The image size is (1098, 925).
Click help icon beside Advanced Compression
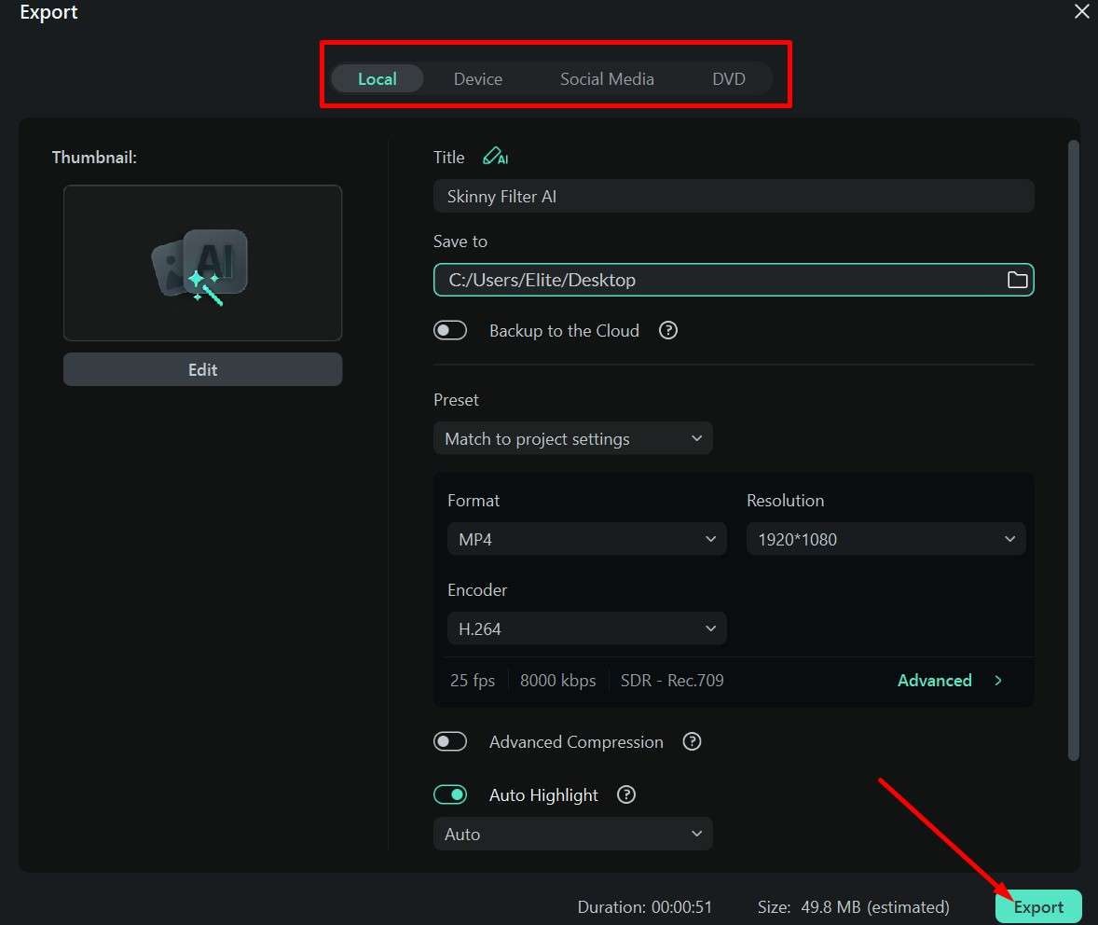pos(692,741)
